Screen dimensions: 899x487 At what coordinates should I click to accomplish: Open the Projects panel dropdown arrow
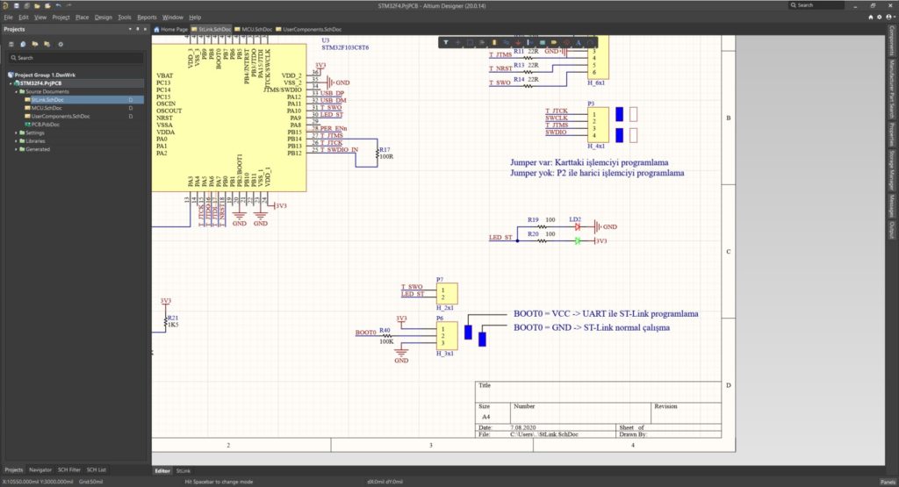[x=130, y=29]
